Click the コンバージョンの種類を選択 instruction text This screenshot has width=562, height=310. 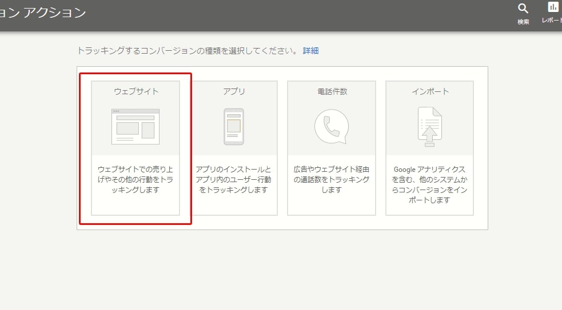188,51
